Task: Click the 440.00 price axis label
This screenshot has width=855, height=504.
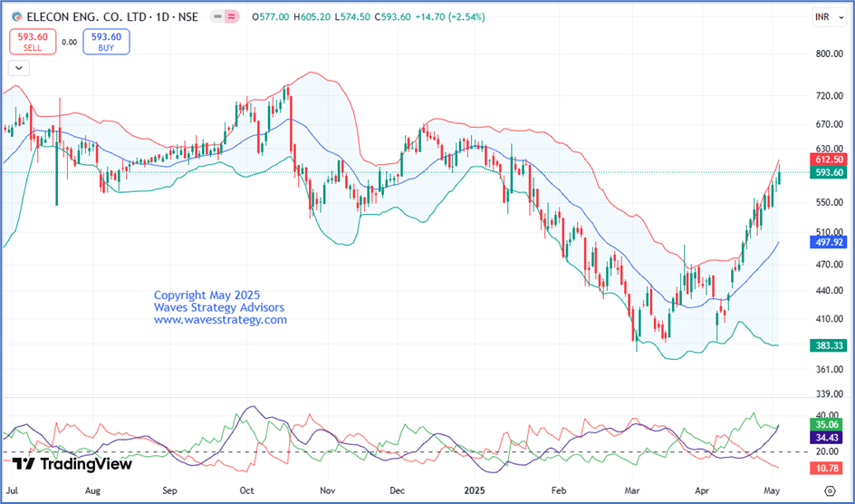Action: click(830, 290)
